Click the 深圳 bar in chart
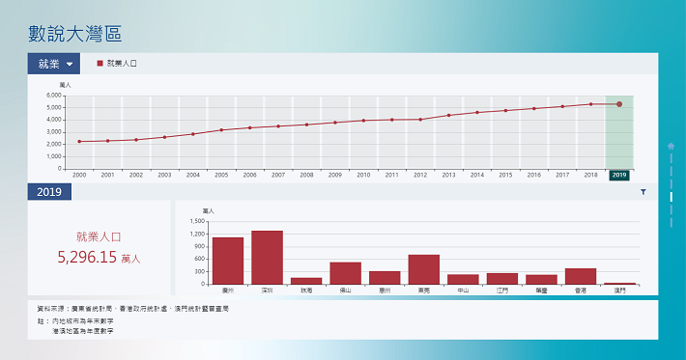Image resolution: width=686 pixels, height=360 pixels. pos(267,258)
